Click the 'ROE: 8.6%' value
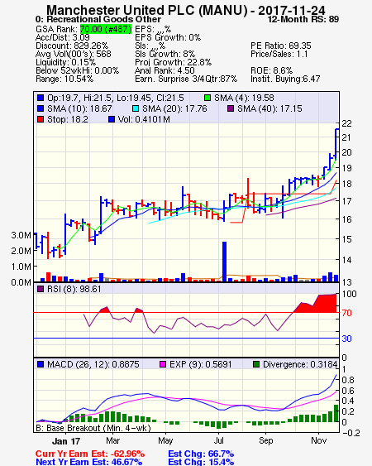Image resolution: width=372 pixels, height=466 pixels. click(272, 70)
